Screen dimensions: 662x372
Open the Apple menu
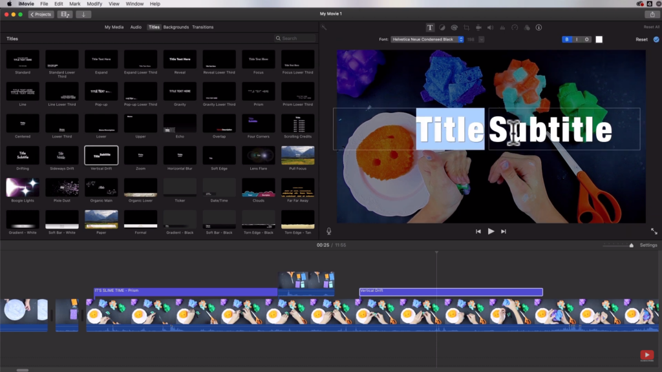point(9,4)
